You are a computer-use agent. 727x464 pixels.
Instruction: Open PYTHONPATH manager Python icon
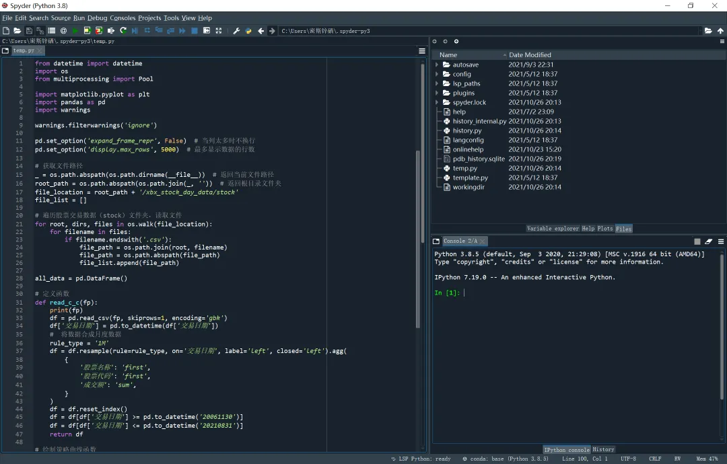point(248,31)
